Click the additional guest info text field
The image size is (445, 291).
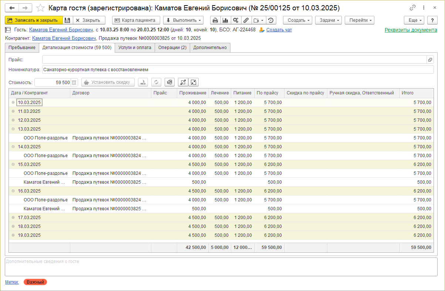pyautogui.click(x=221, y=267)
